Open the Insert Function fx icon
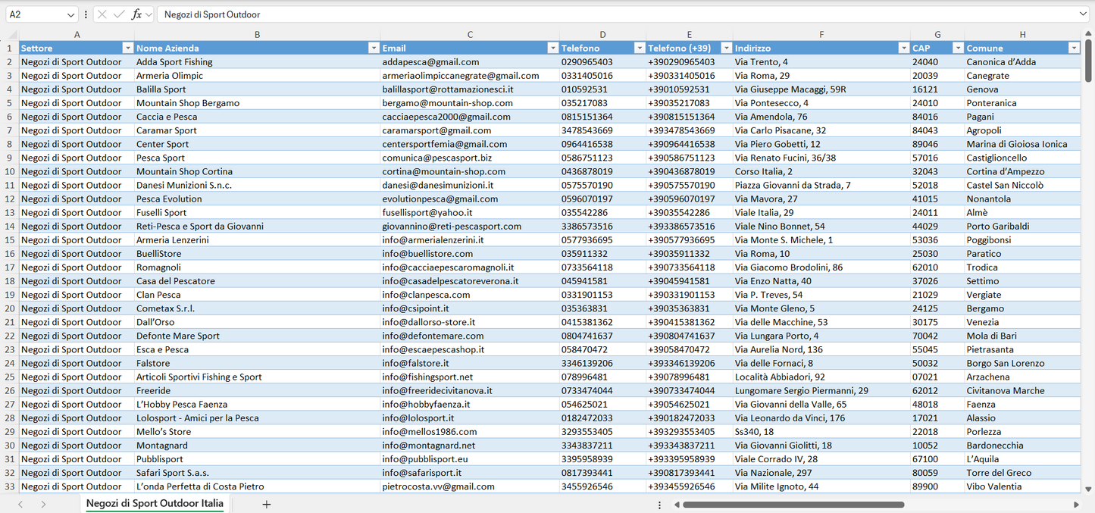1095x513 pixels. pyautogui.click(x=136, y=14)
